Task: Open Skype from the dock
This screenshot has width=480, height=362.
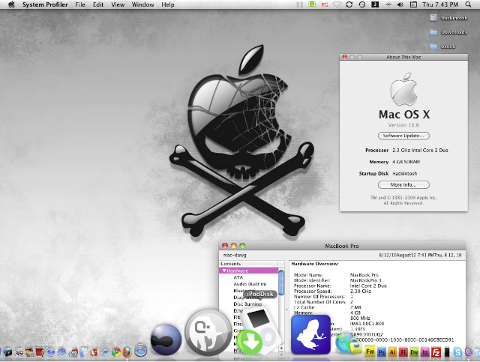Action: [457, 352]
